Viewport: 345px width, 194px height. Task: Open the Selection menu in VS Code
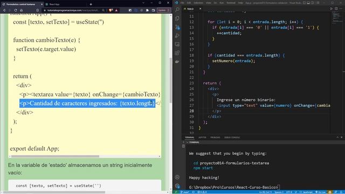tap(198, 3)
